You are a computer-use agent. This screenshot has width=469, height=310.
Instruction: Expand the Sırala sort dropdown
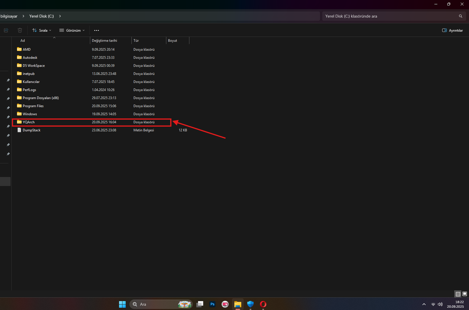pos(42,30)
